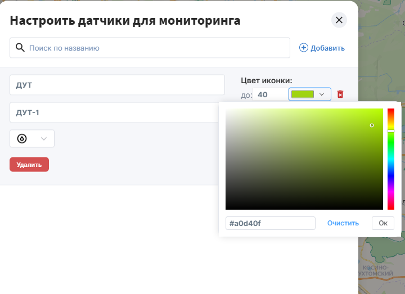The height and width of the screenshot is (294, 405).
Task: Adjust the vertical hue slider
Action: click(391, 159)
